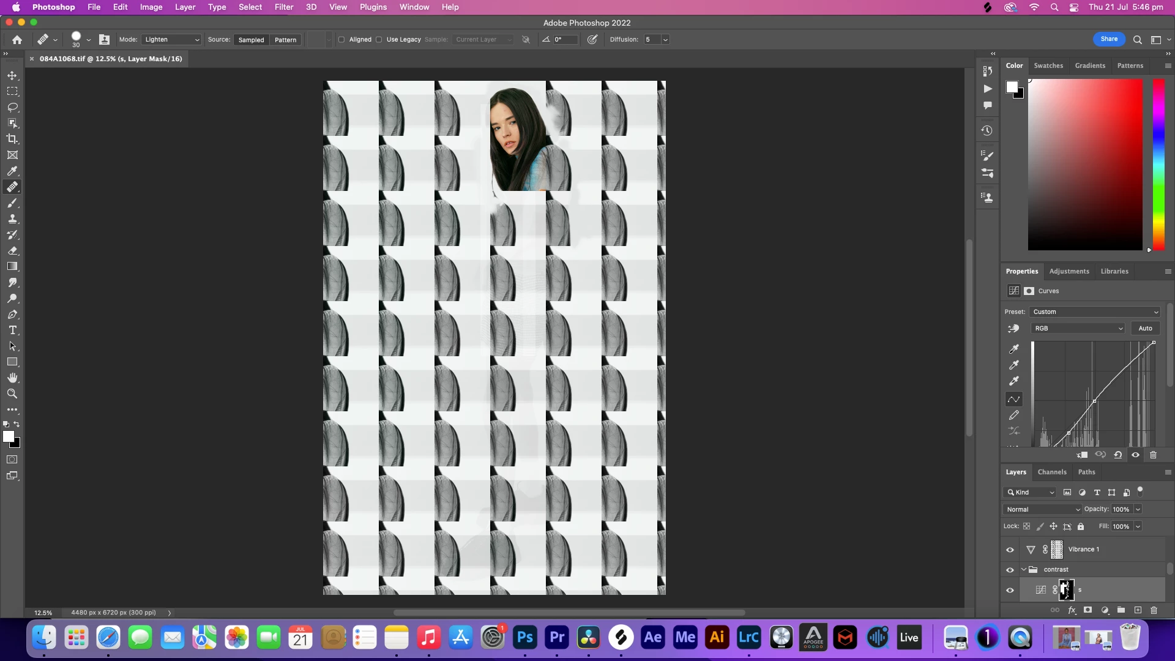
Task: Open the Mode dropdown set to Lighten
Action: click(x=171, y=40)
